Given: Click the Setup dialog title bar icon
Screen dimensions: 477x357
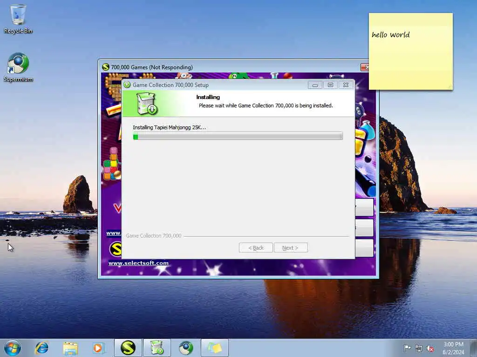Looking at the screenshot, I should (x=127, y=85).
